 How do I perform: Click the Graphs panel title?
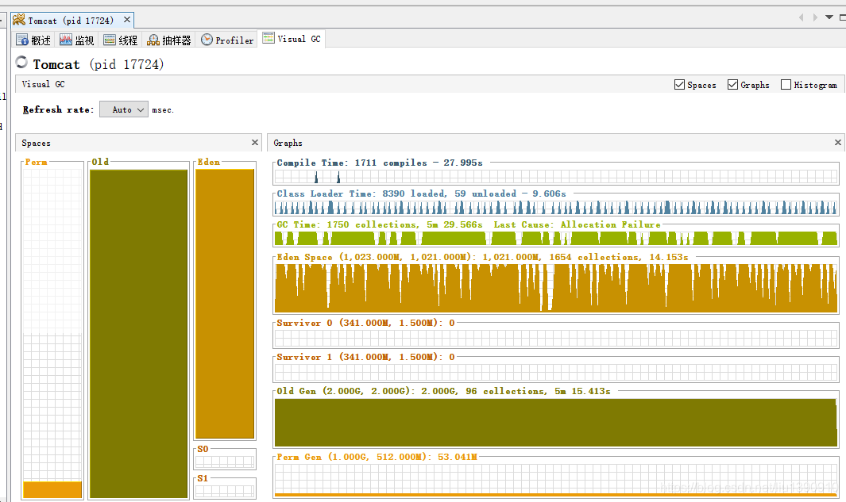click(x=288, y=143)
